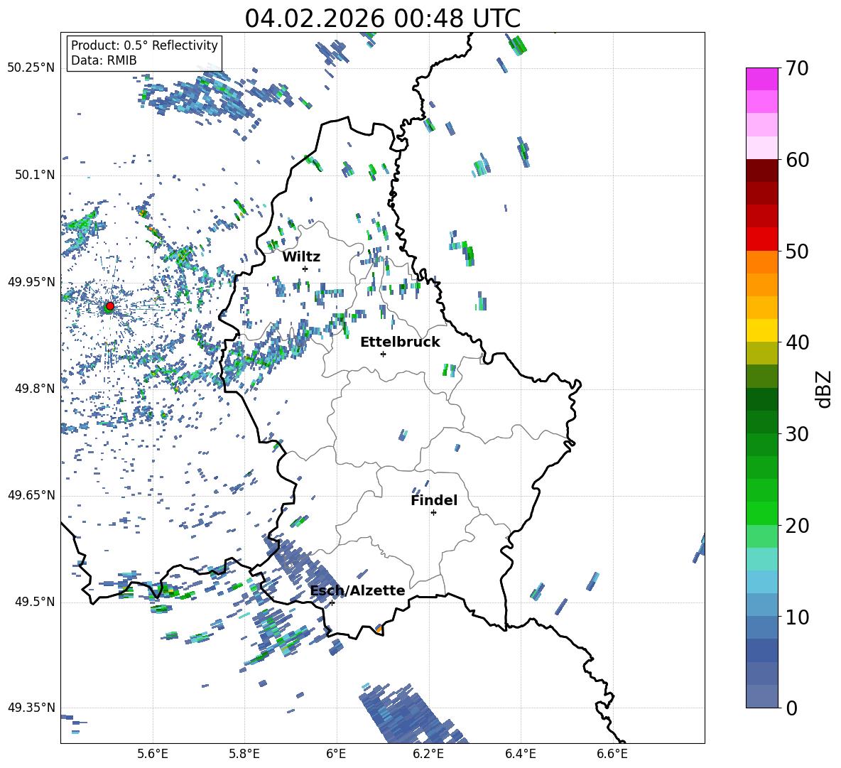
Task: Click the 6.6°E longitude label
Action: (x=612, y=754)
